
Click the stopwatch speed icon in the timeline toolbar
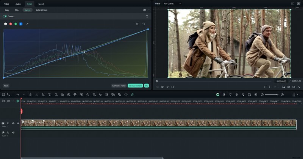88,94
